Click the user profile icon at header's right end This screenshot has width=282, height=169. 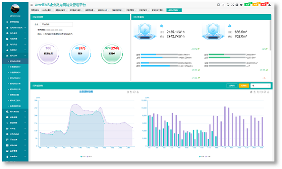click(x=269, y=5)
